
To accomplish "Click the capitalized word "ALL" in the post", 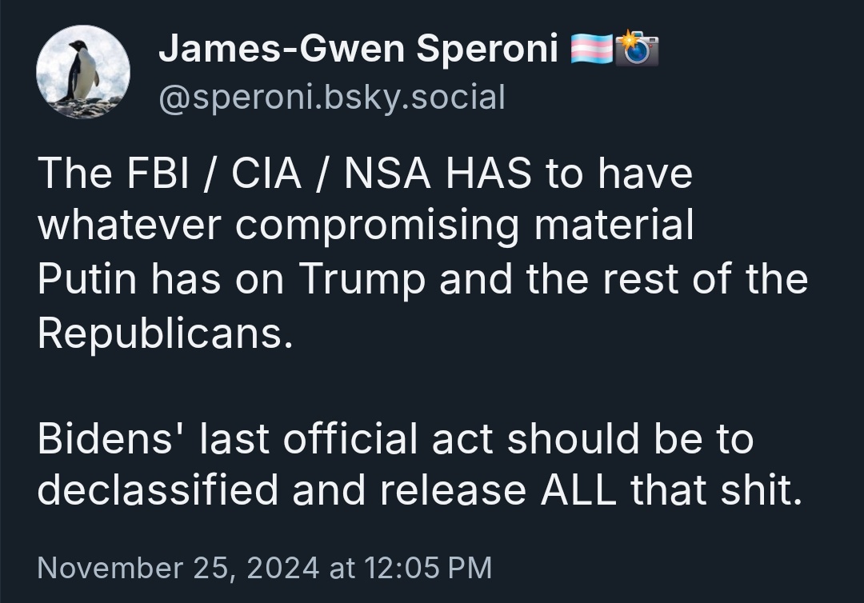I will [x=578, y=490].
